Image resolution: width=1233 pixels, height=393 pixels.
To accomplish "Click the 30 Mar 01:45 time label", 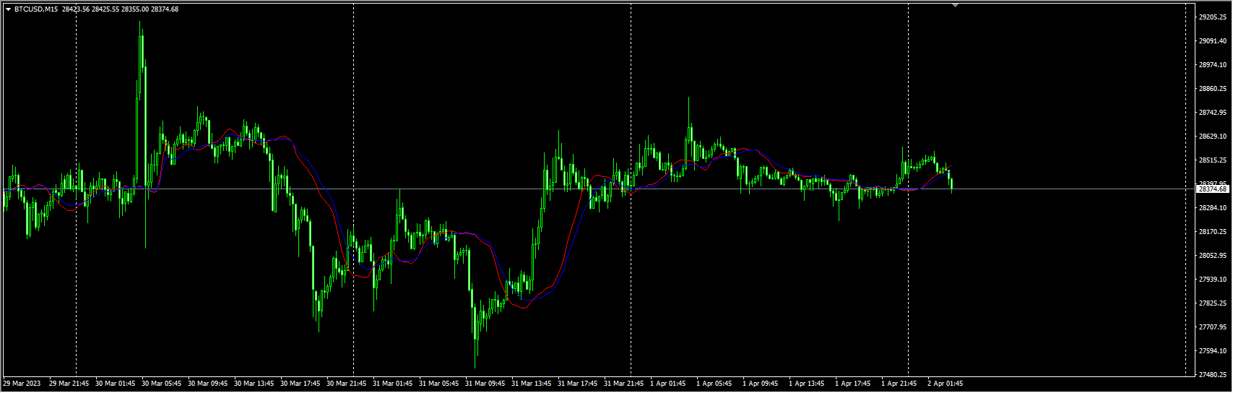I will coord(115,384).
